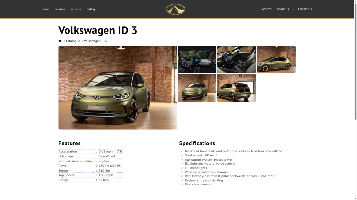Click 'Navigation system "Discover Pro"' specification
The height and width of the screenshot is (200, 357).
[209, 160]
